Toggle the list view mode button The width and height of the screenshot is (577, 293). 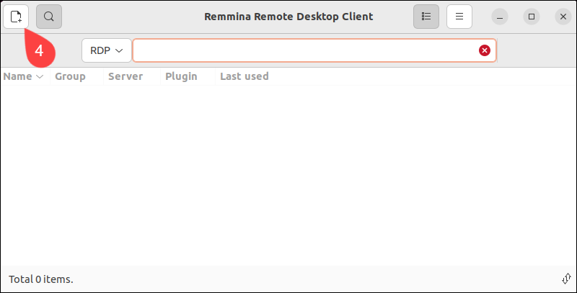[x=426, y=17]
